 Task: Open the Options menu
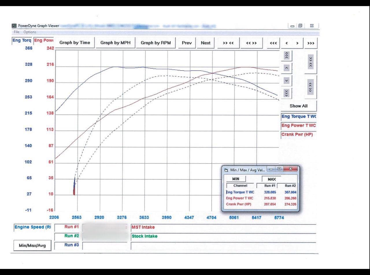[x=30, y=32]
